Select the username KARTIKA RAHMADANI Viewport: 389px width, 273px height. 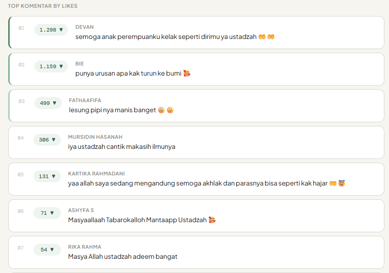[96, 174]
